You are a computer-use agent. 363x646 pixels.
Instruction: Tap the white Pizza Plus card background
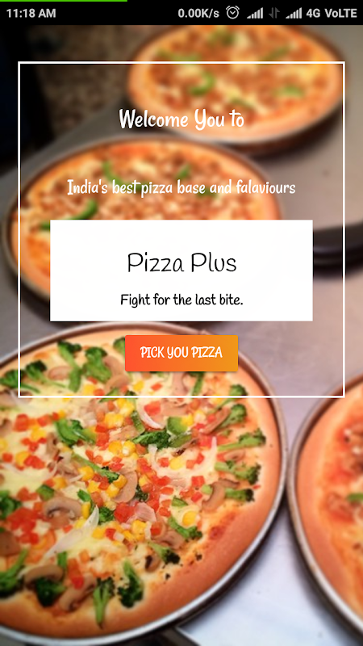point(181,271)
